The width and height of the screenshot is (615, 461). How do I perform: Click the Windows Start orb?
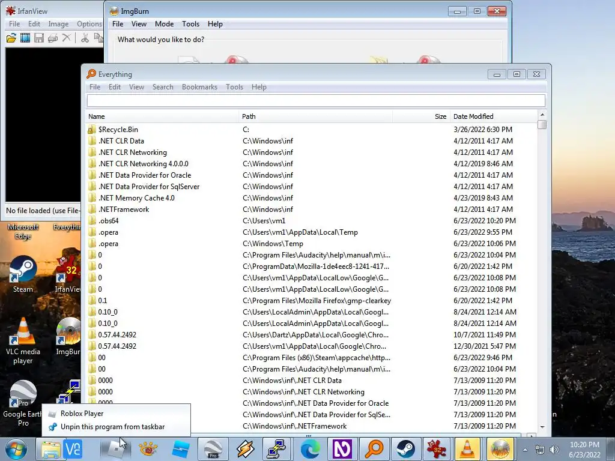[16, 449]
